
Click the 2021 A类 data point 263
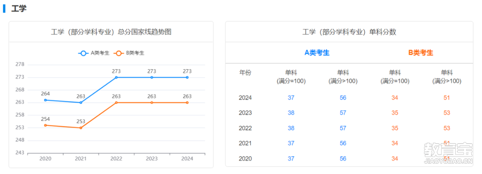click(x=81, y=102)
